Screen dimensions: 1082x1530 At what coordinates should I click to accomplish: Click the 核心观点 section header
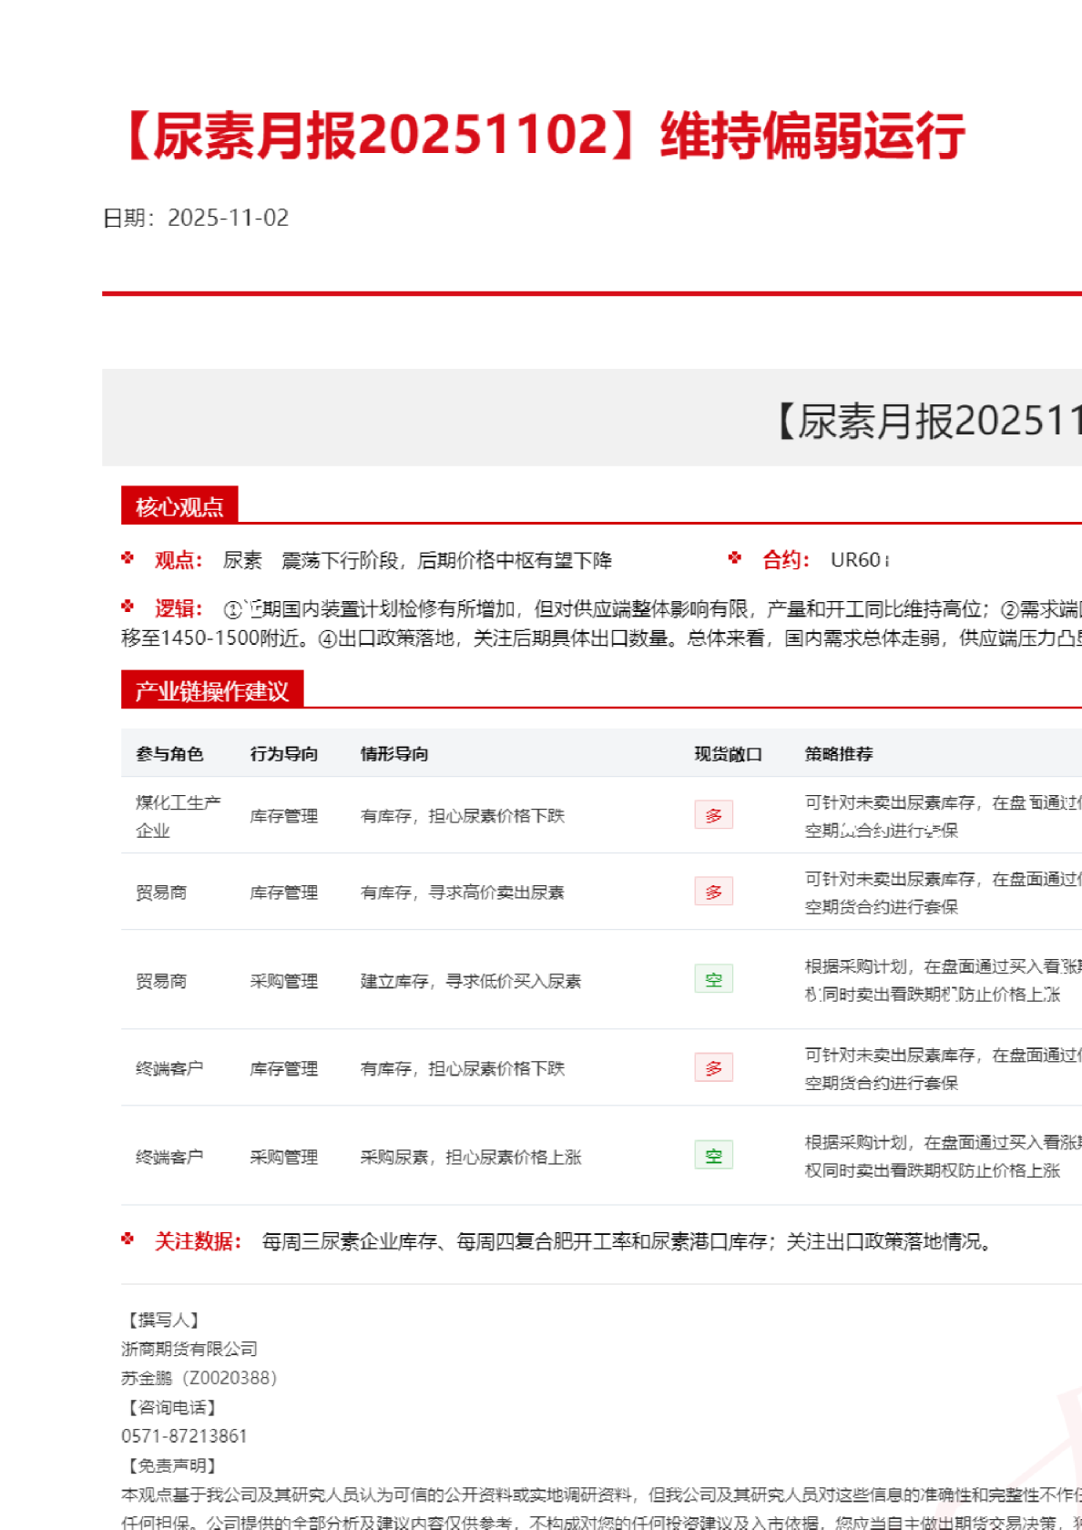pos(179,506)
